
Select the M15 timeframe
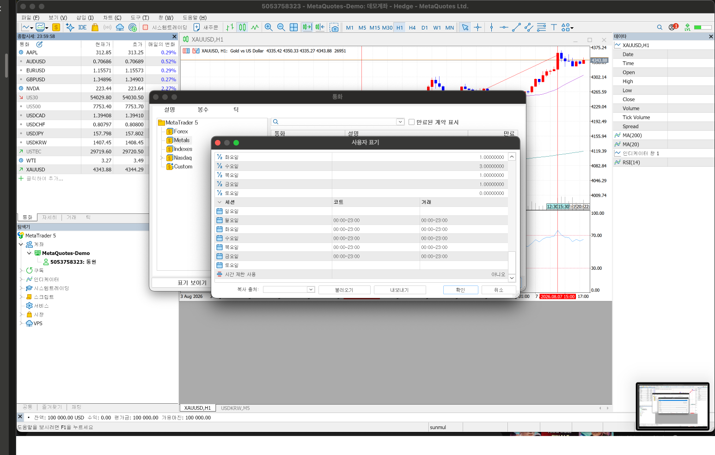375,28
